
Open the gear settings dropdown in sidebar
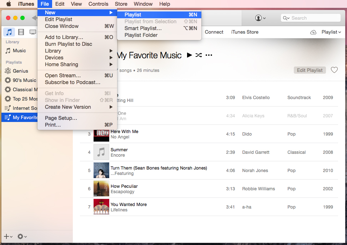tap(22, 236)
